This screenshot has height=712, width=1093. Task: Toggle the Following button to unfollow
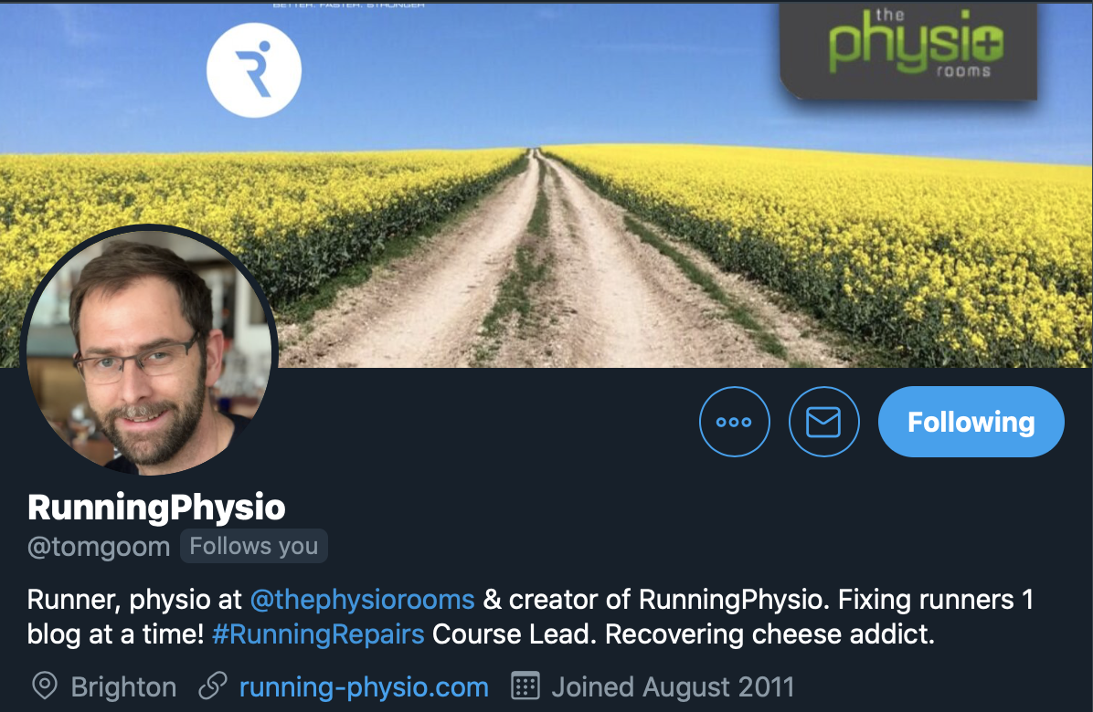click(x=971, y=422)
